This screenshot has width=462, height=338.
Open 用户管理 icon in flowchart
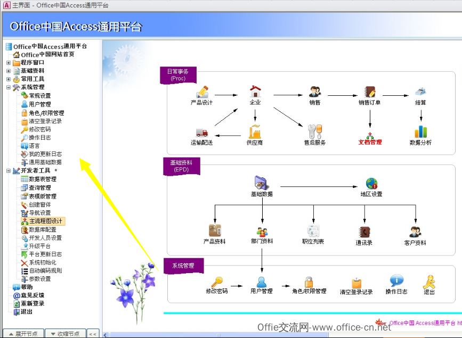(x=261, y=282)
